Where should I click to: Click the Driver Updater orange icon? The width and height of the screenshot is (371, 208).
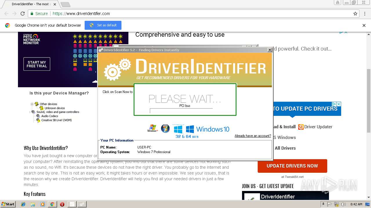(301, 127)
